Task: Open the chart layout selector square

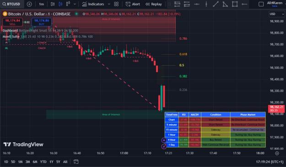Action: (x=261, y=4)
